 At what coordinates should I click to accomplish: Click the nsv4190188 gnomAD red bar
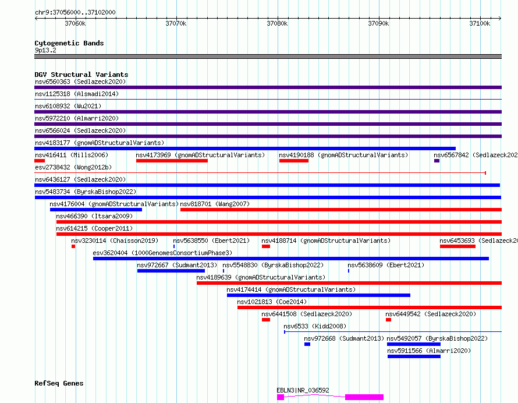(294, 161)
